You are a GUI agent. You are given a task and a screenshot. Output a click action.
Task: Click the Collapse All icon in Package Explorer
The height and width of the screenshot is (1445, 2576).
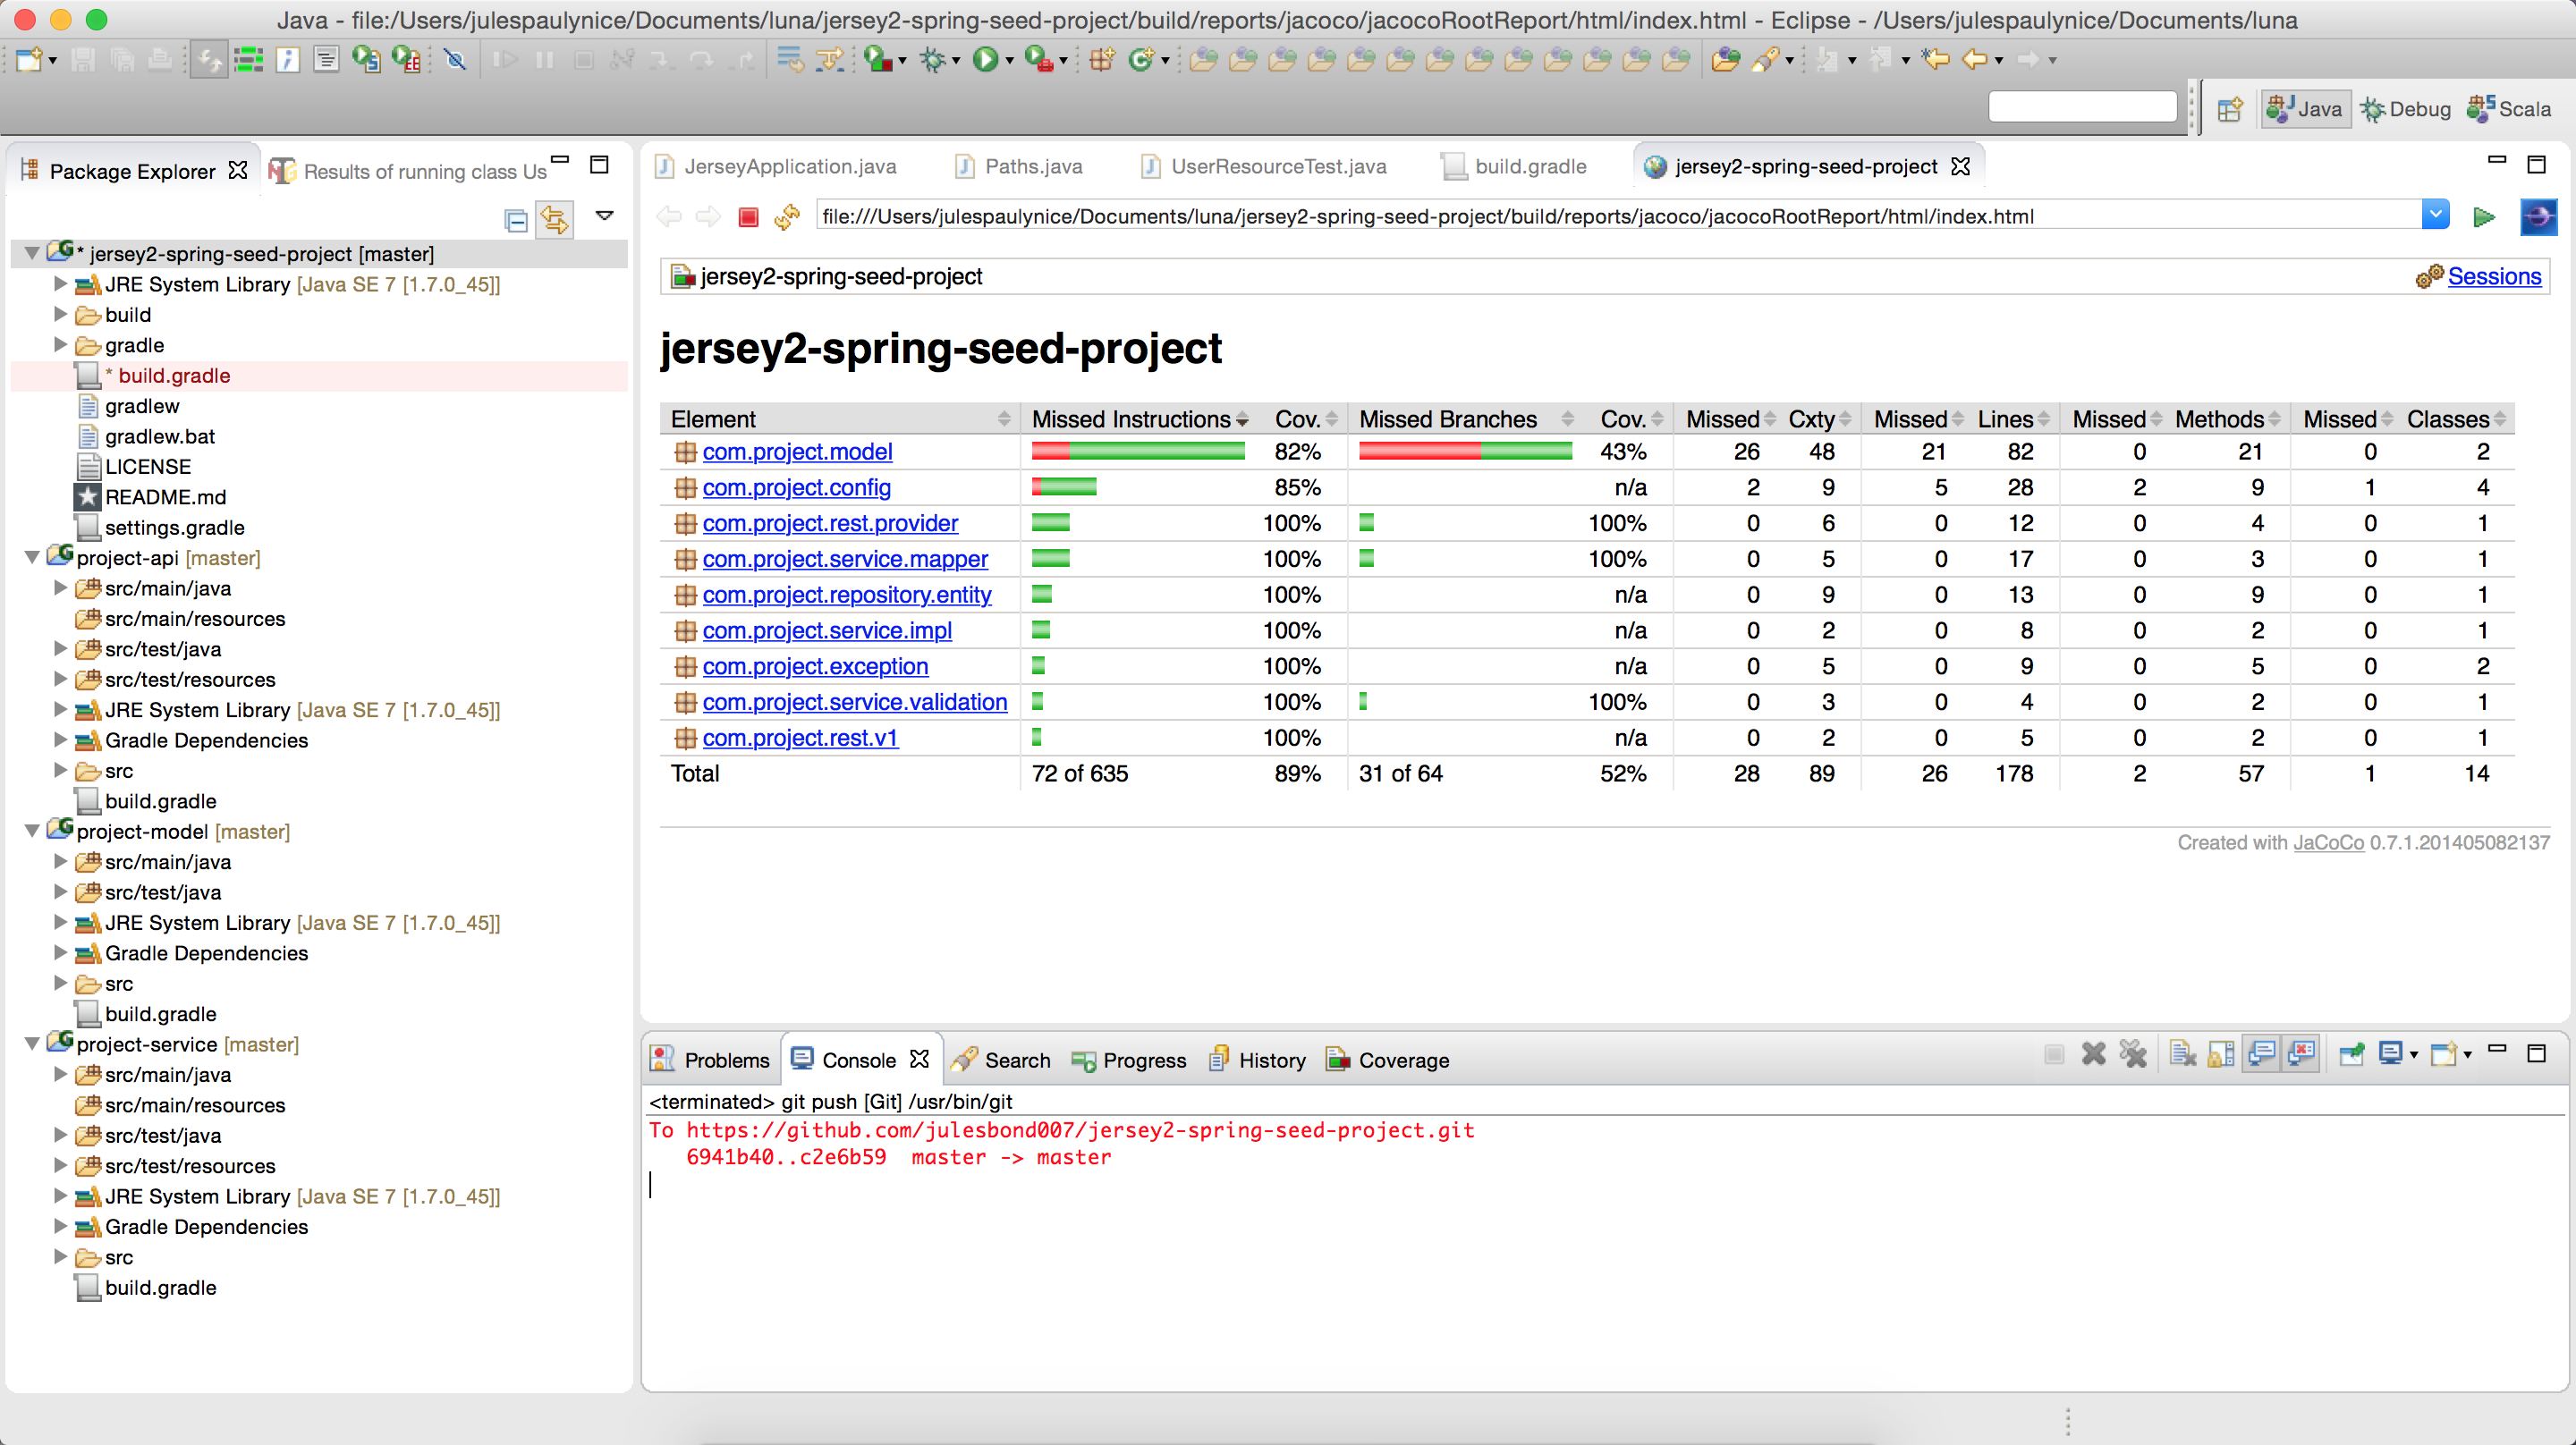click(516, 220)
